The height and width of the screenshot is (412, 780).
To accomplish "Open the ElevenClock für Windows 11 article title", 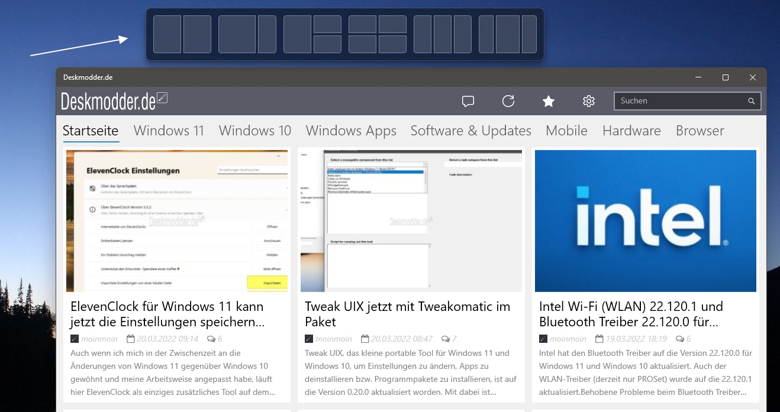I will tap(167, 314).
